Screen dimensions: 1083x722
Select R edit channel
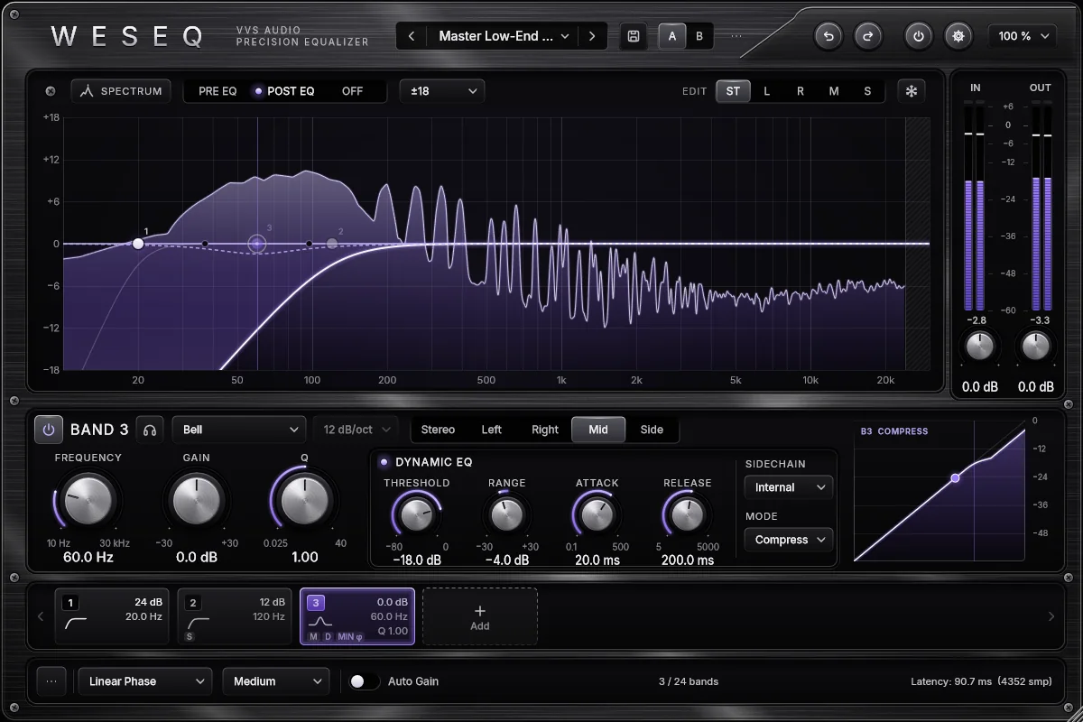coord(801,91)
